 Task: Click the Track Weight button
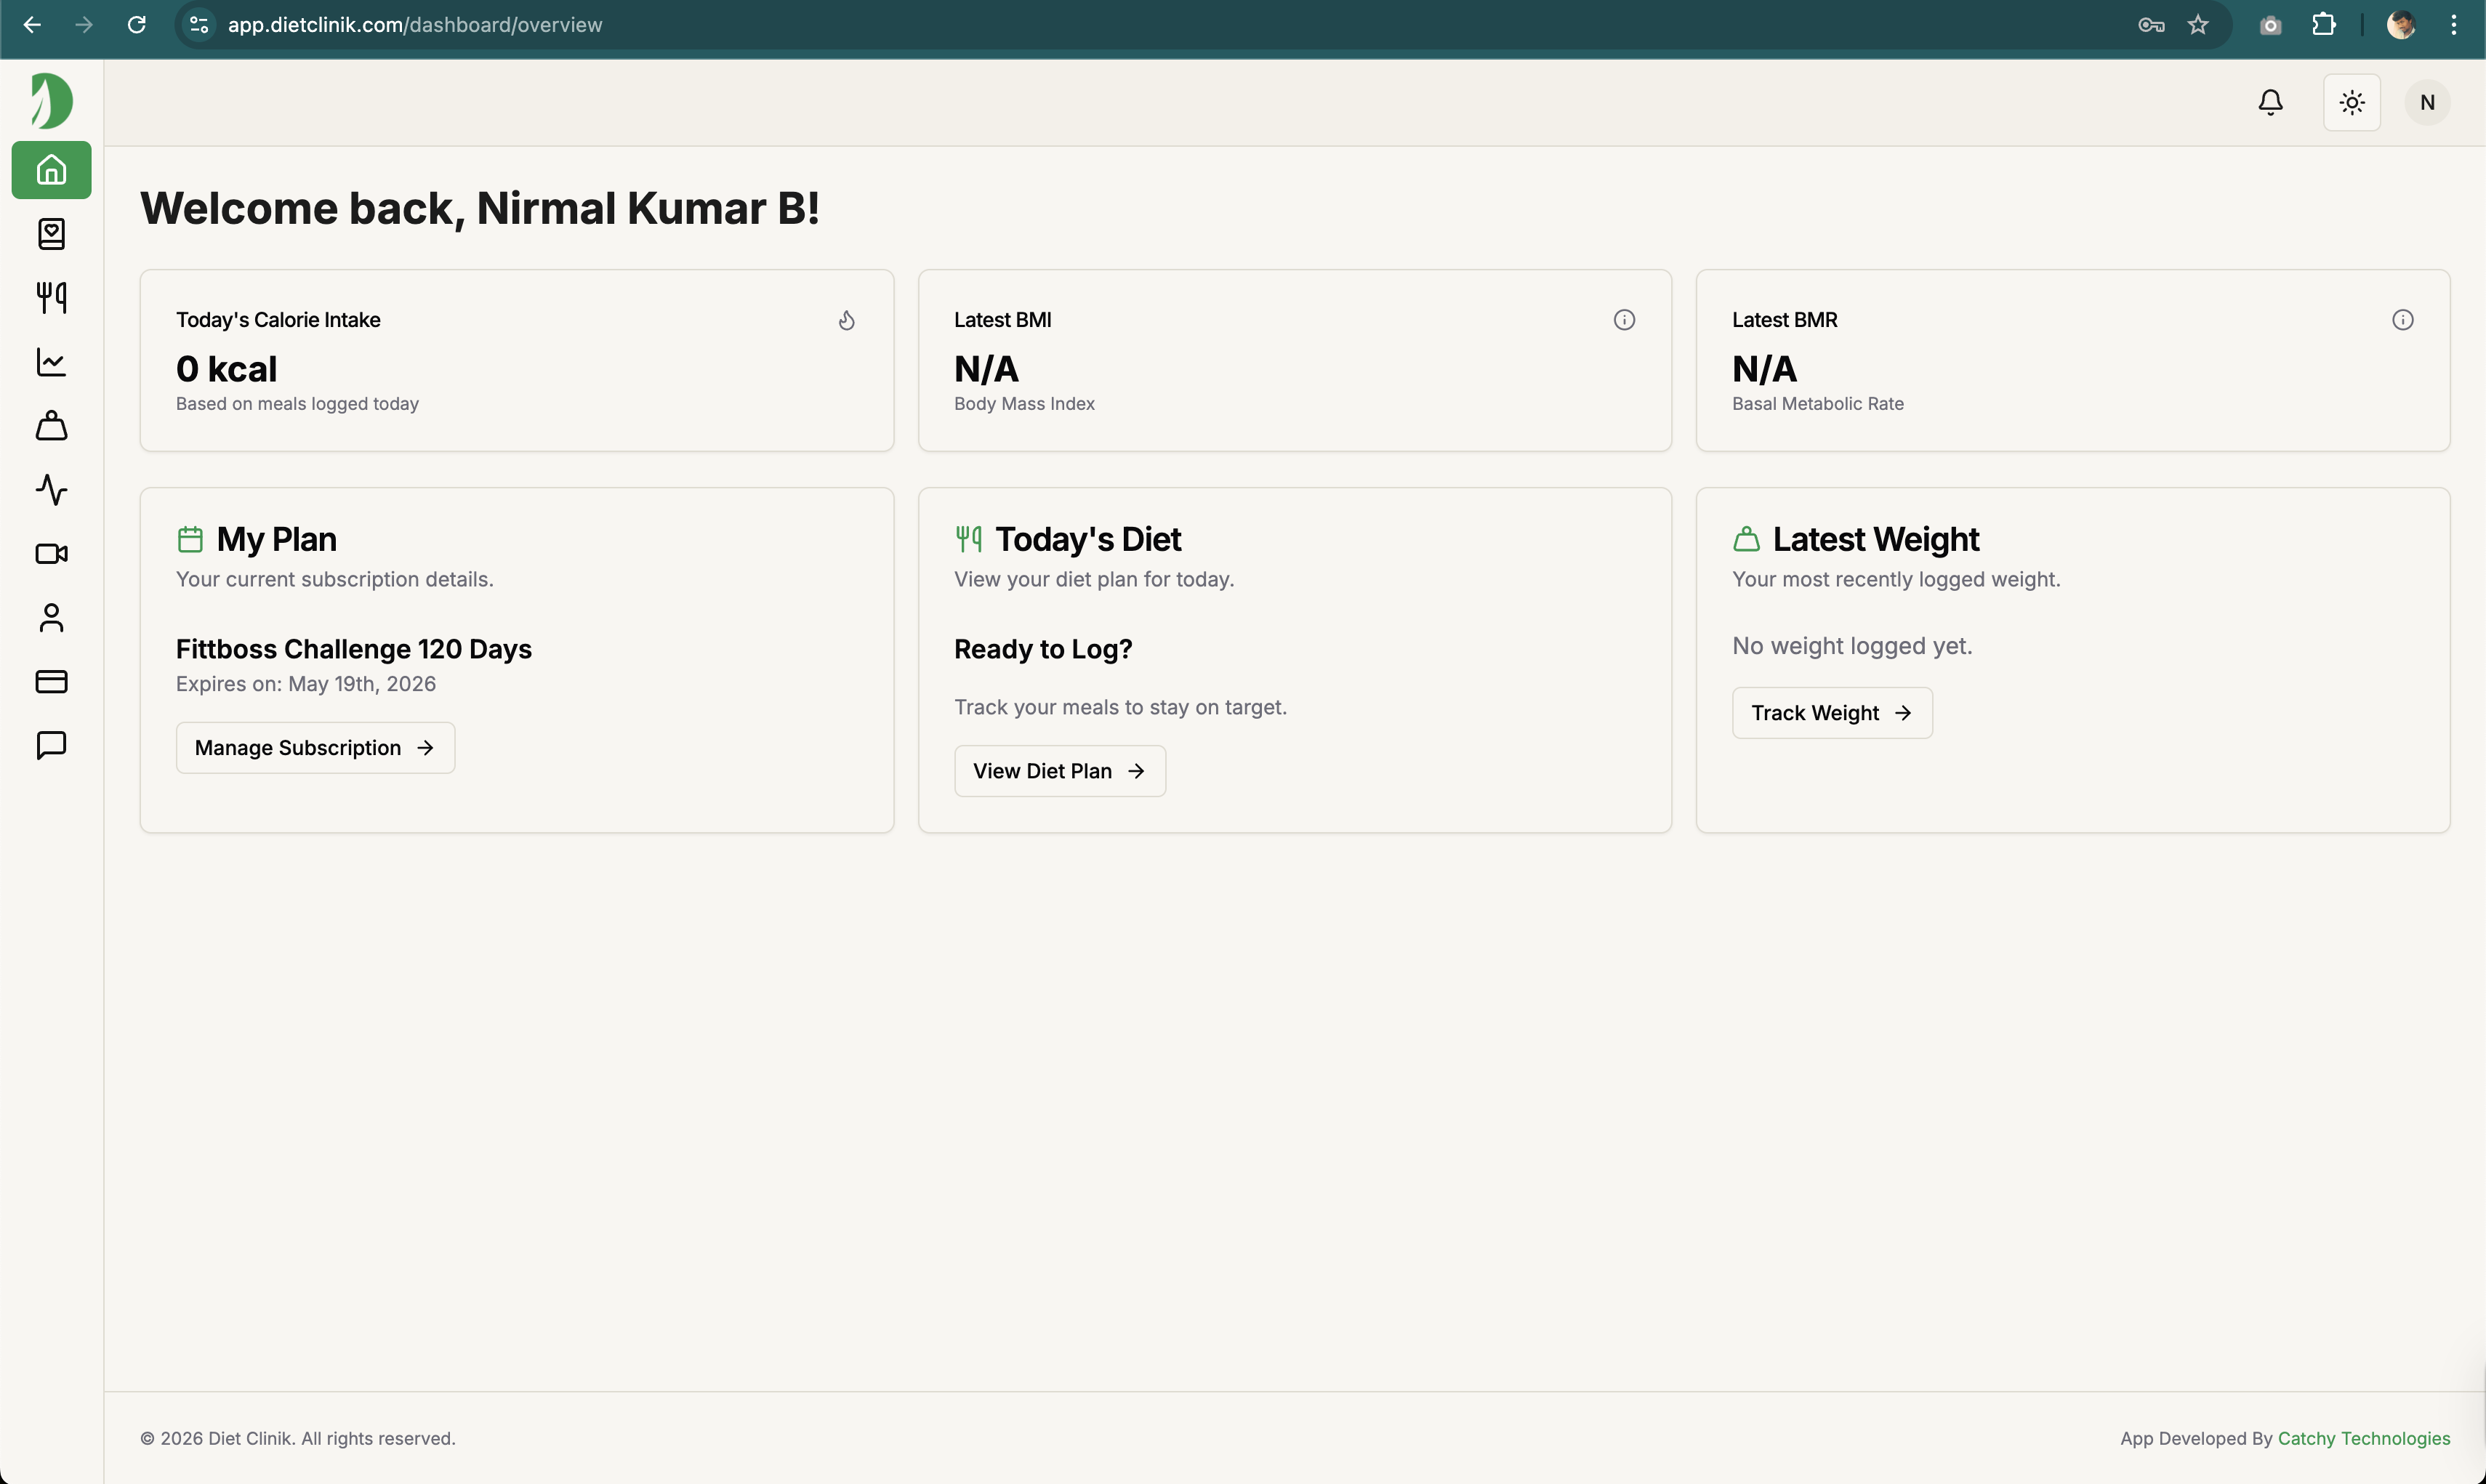(x=1831, y=712)
